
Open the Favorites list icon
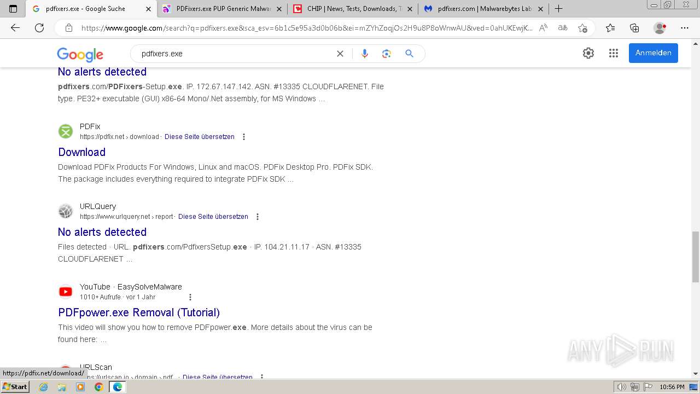point(610,28)
